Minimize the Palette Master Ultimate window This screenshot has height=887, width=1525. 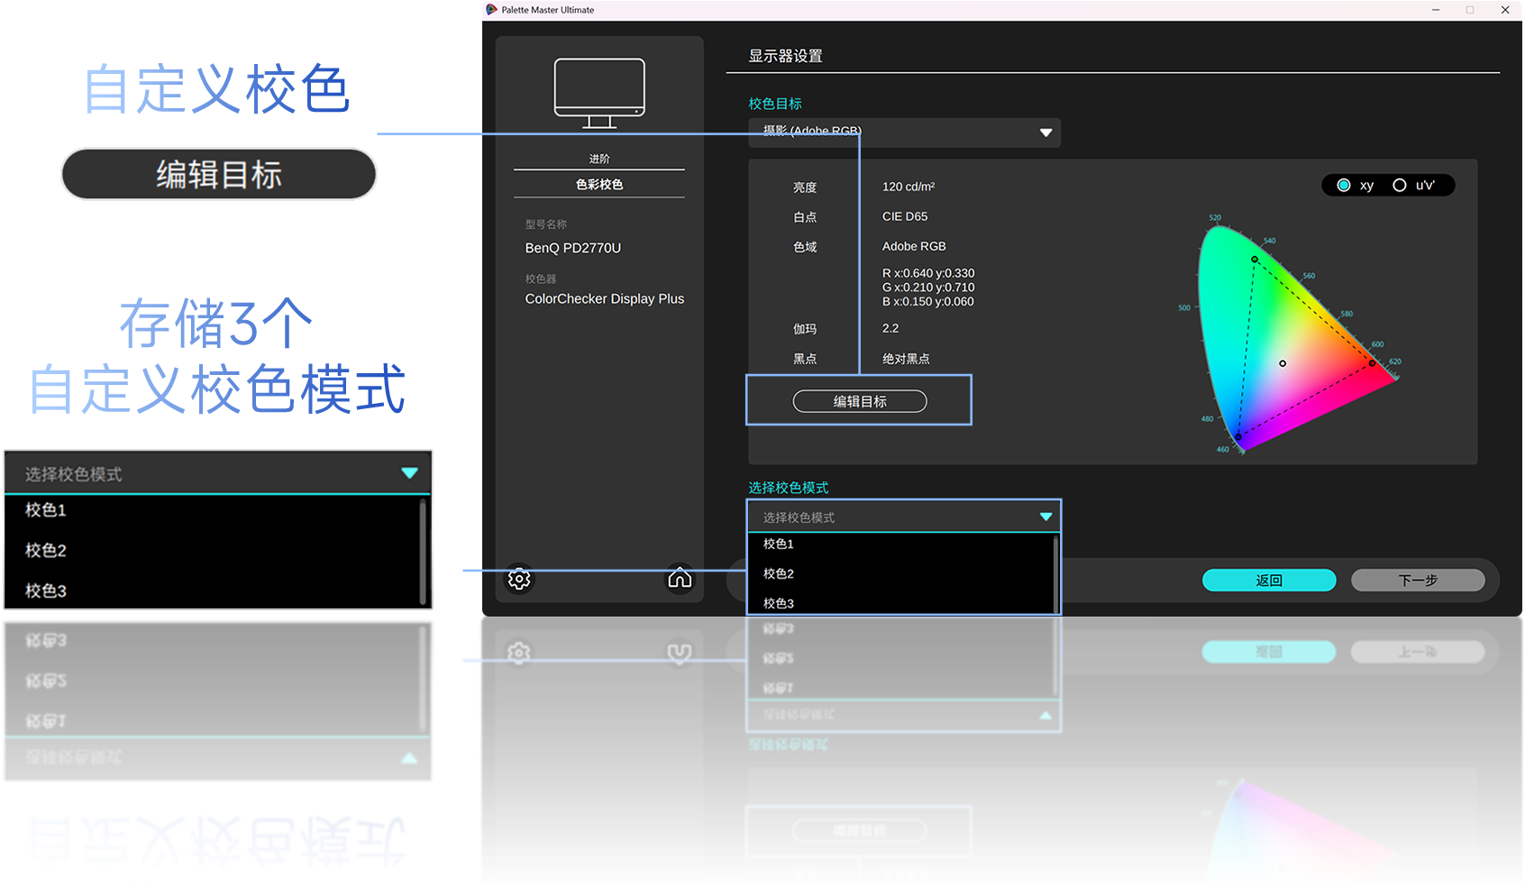pyautogui.click(x=1436, y=10)
